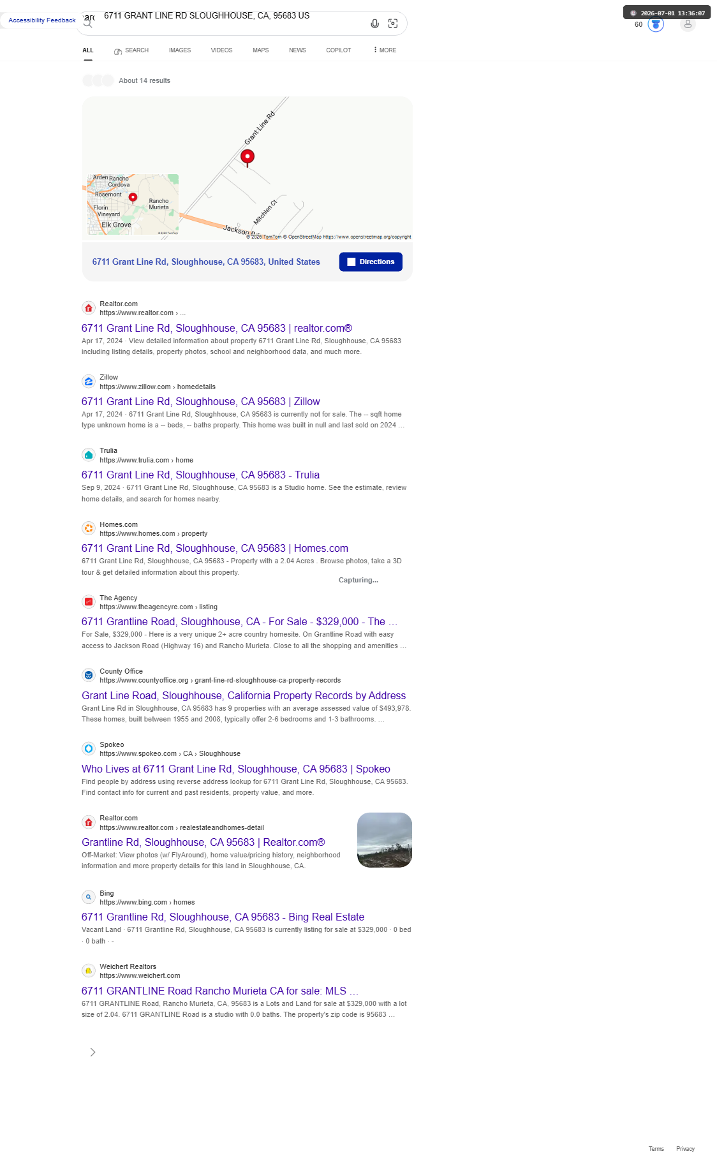Click the microphone voice search icon
Image resolution: width=717 pixels, height=1161 pixels.
[375, 24]
